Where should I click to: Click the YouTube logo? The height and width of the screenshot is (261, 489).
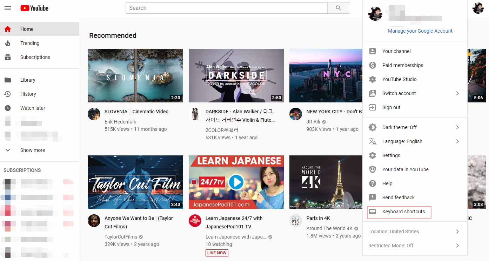[x=34, y=8]
